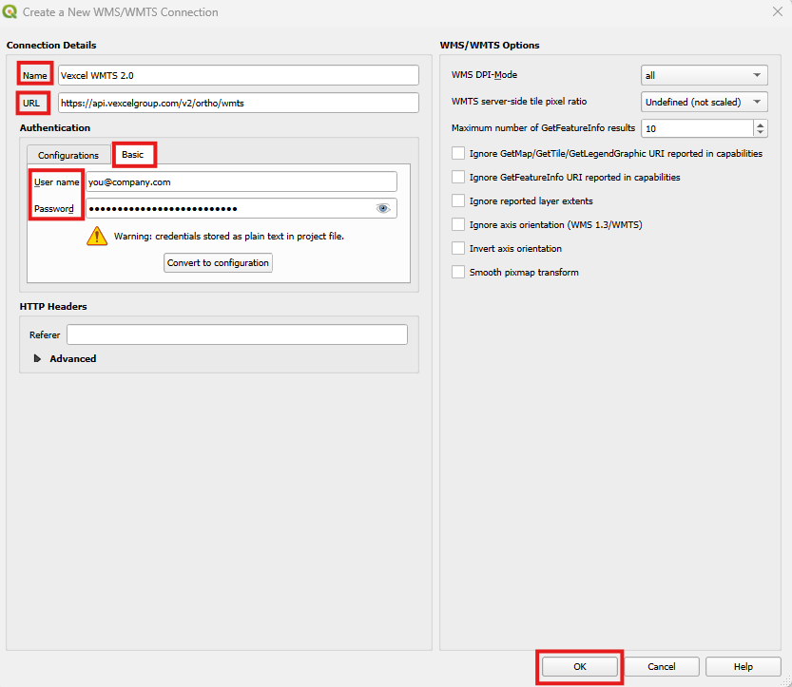Toggle Ignore reported layer extents checkbox

(458, 200)
